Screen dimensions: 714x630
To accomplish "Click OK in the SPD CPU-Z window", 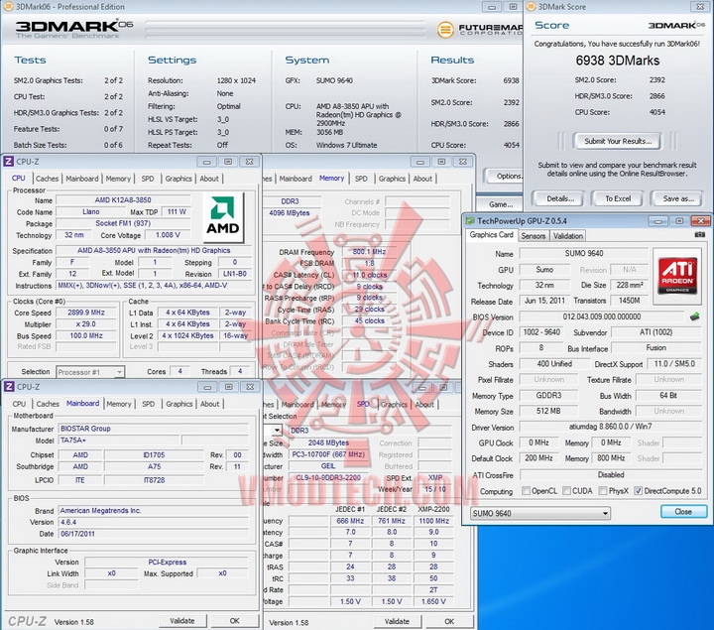I will (449, 621).
